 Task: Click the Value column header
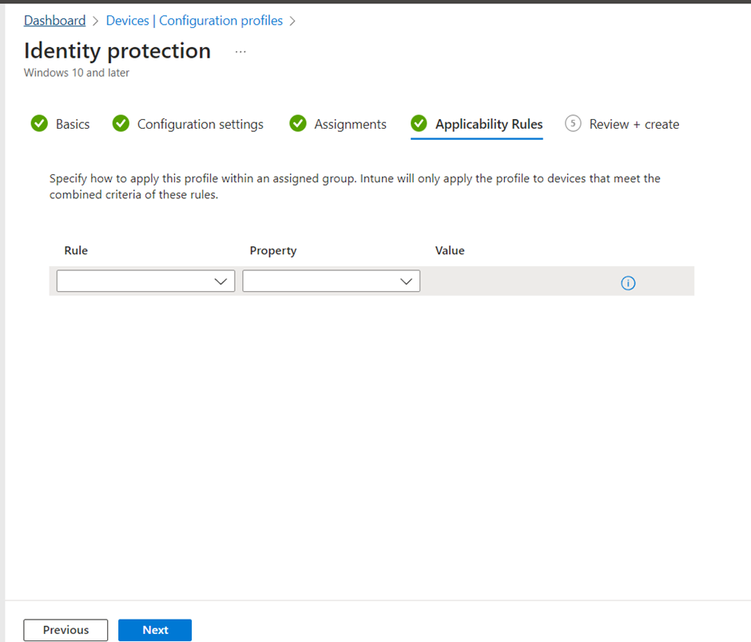(450, 250)
